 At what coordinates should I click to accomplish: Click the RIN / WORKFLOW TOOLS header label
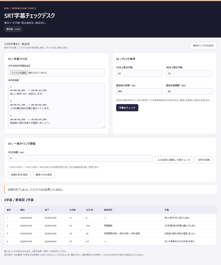pyautogui.click(x=20, y=8)
